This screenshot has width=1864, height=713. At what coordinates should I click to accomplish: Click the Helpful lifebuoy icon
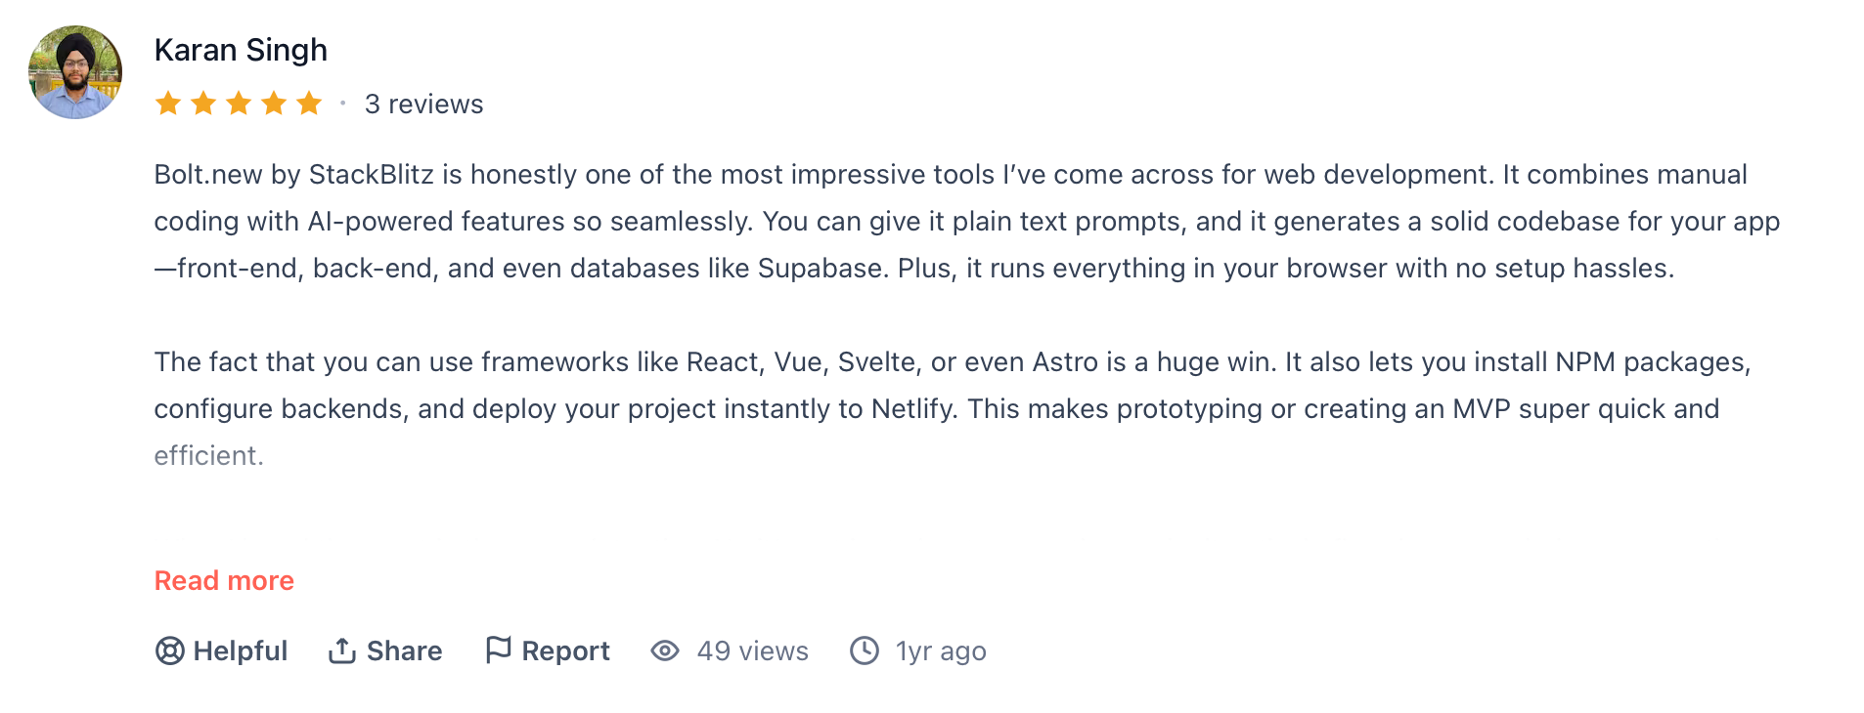coord(170,650)
